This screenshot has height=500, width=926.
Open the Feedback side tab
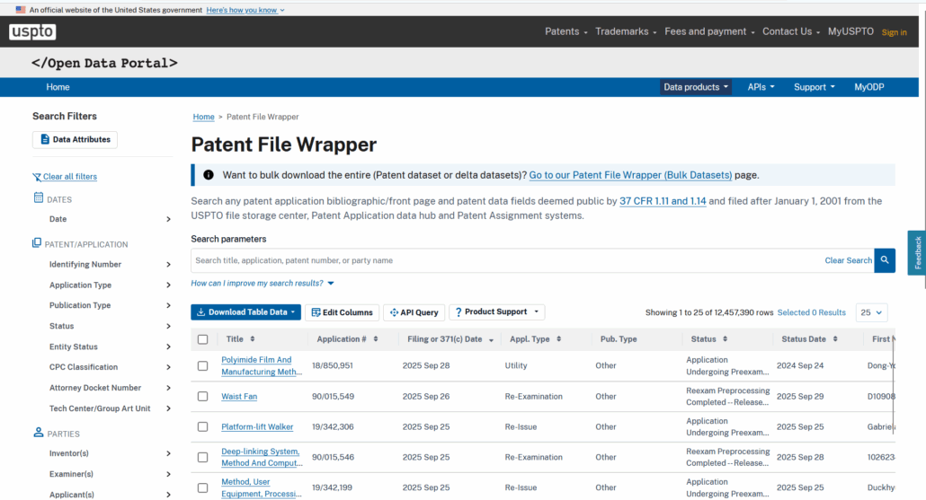pos(917,253)
